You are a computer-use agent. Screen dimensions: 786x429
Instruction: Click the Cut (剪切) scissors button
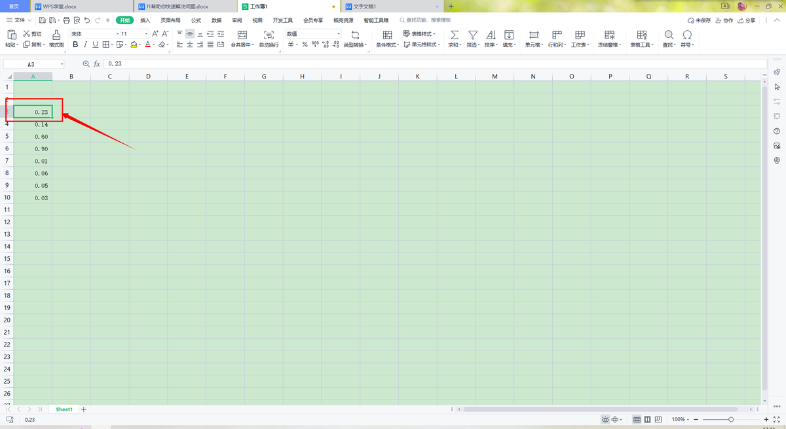point(32,33)
